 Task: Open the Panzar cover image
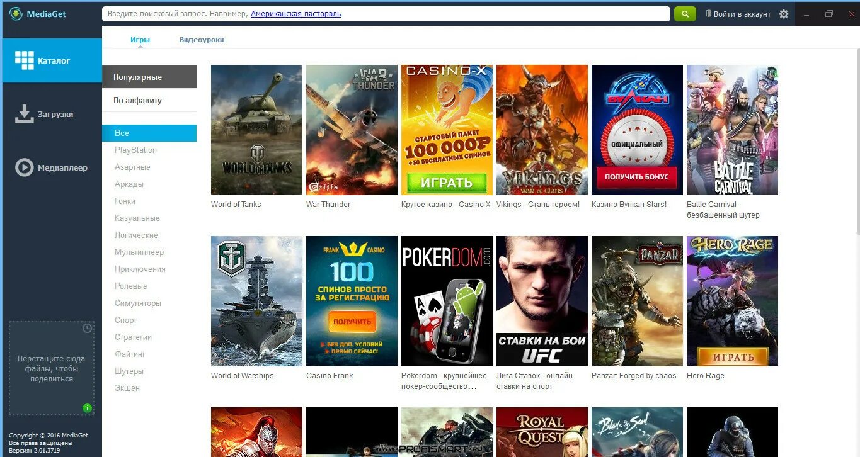[x=637, y=301]
